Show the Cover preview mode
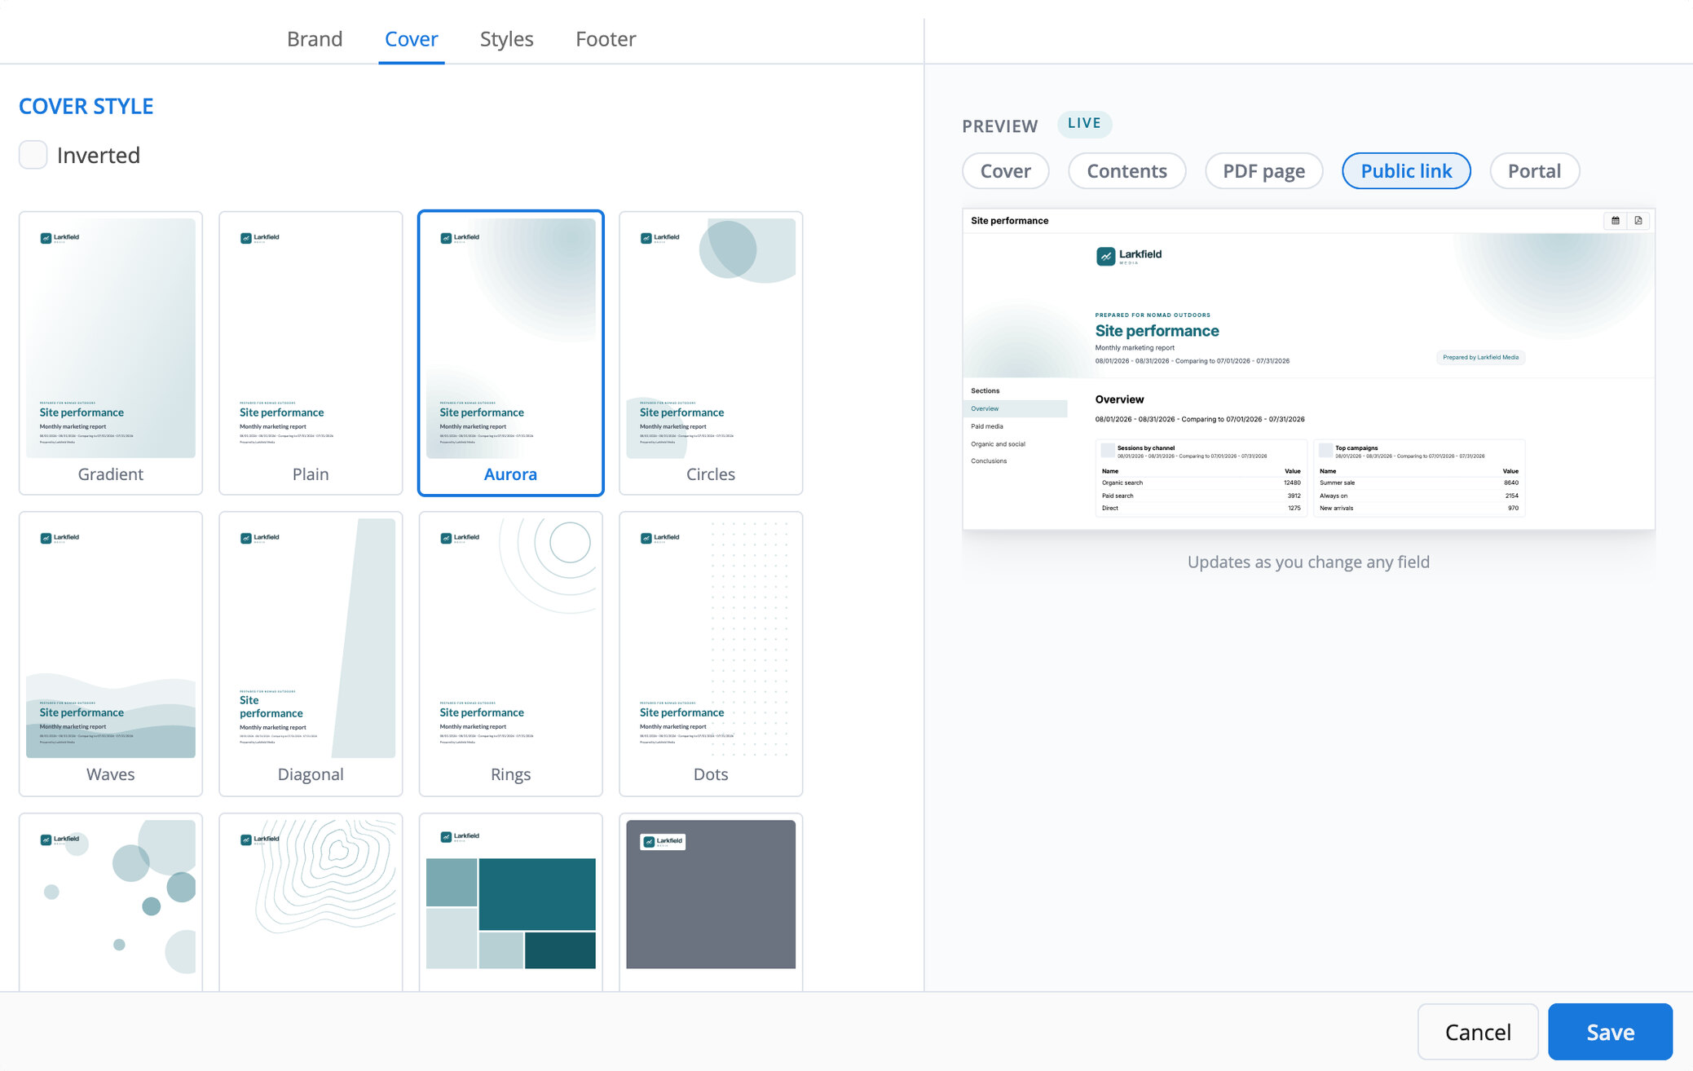 coord(1006,171)
